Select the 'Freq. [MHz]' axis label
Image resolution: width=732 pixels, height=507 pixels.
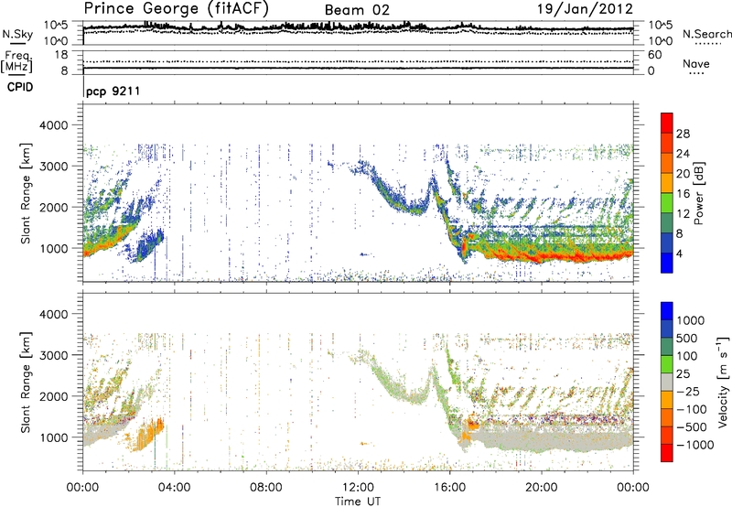pos(16,61)
